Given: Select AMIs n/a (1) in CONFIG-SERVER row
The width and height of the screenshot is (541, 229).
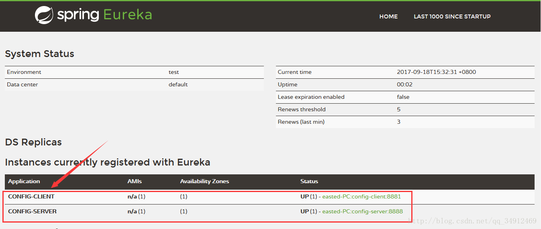Looking at the screenshot, I should [136, 211].
